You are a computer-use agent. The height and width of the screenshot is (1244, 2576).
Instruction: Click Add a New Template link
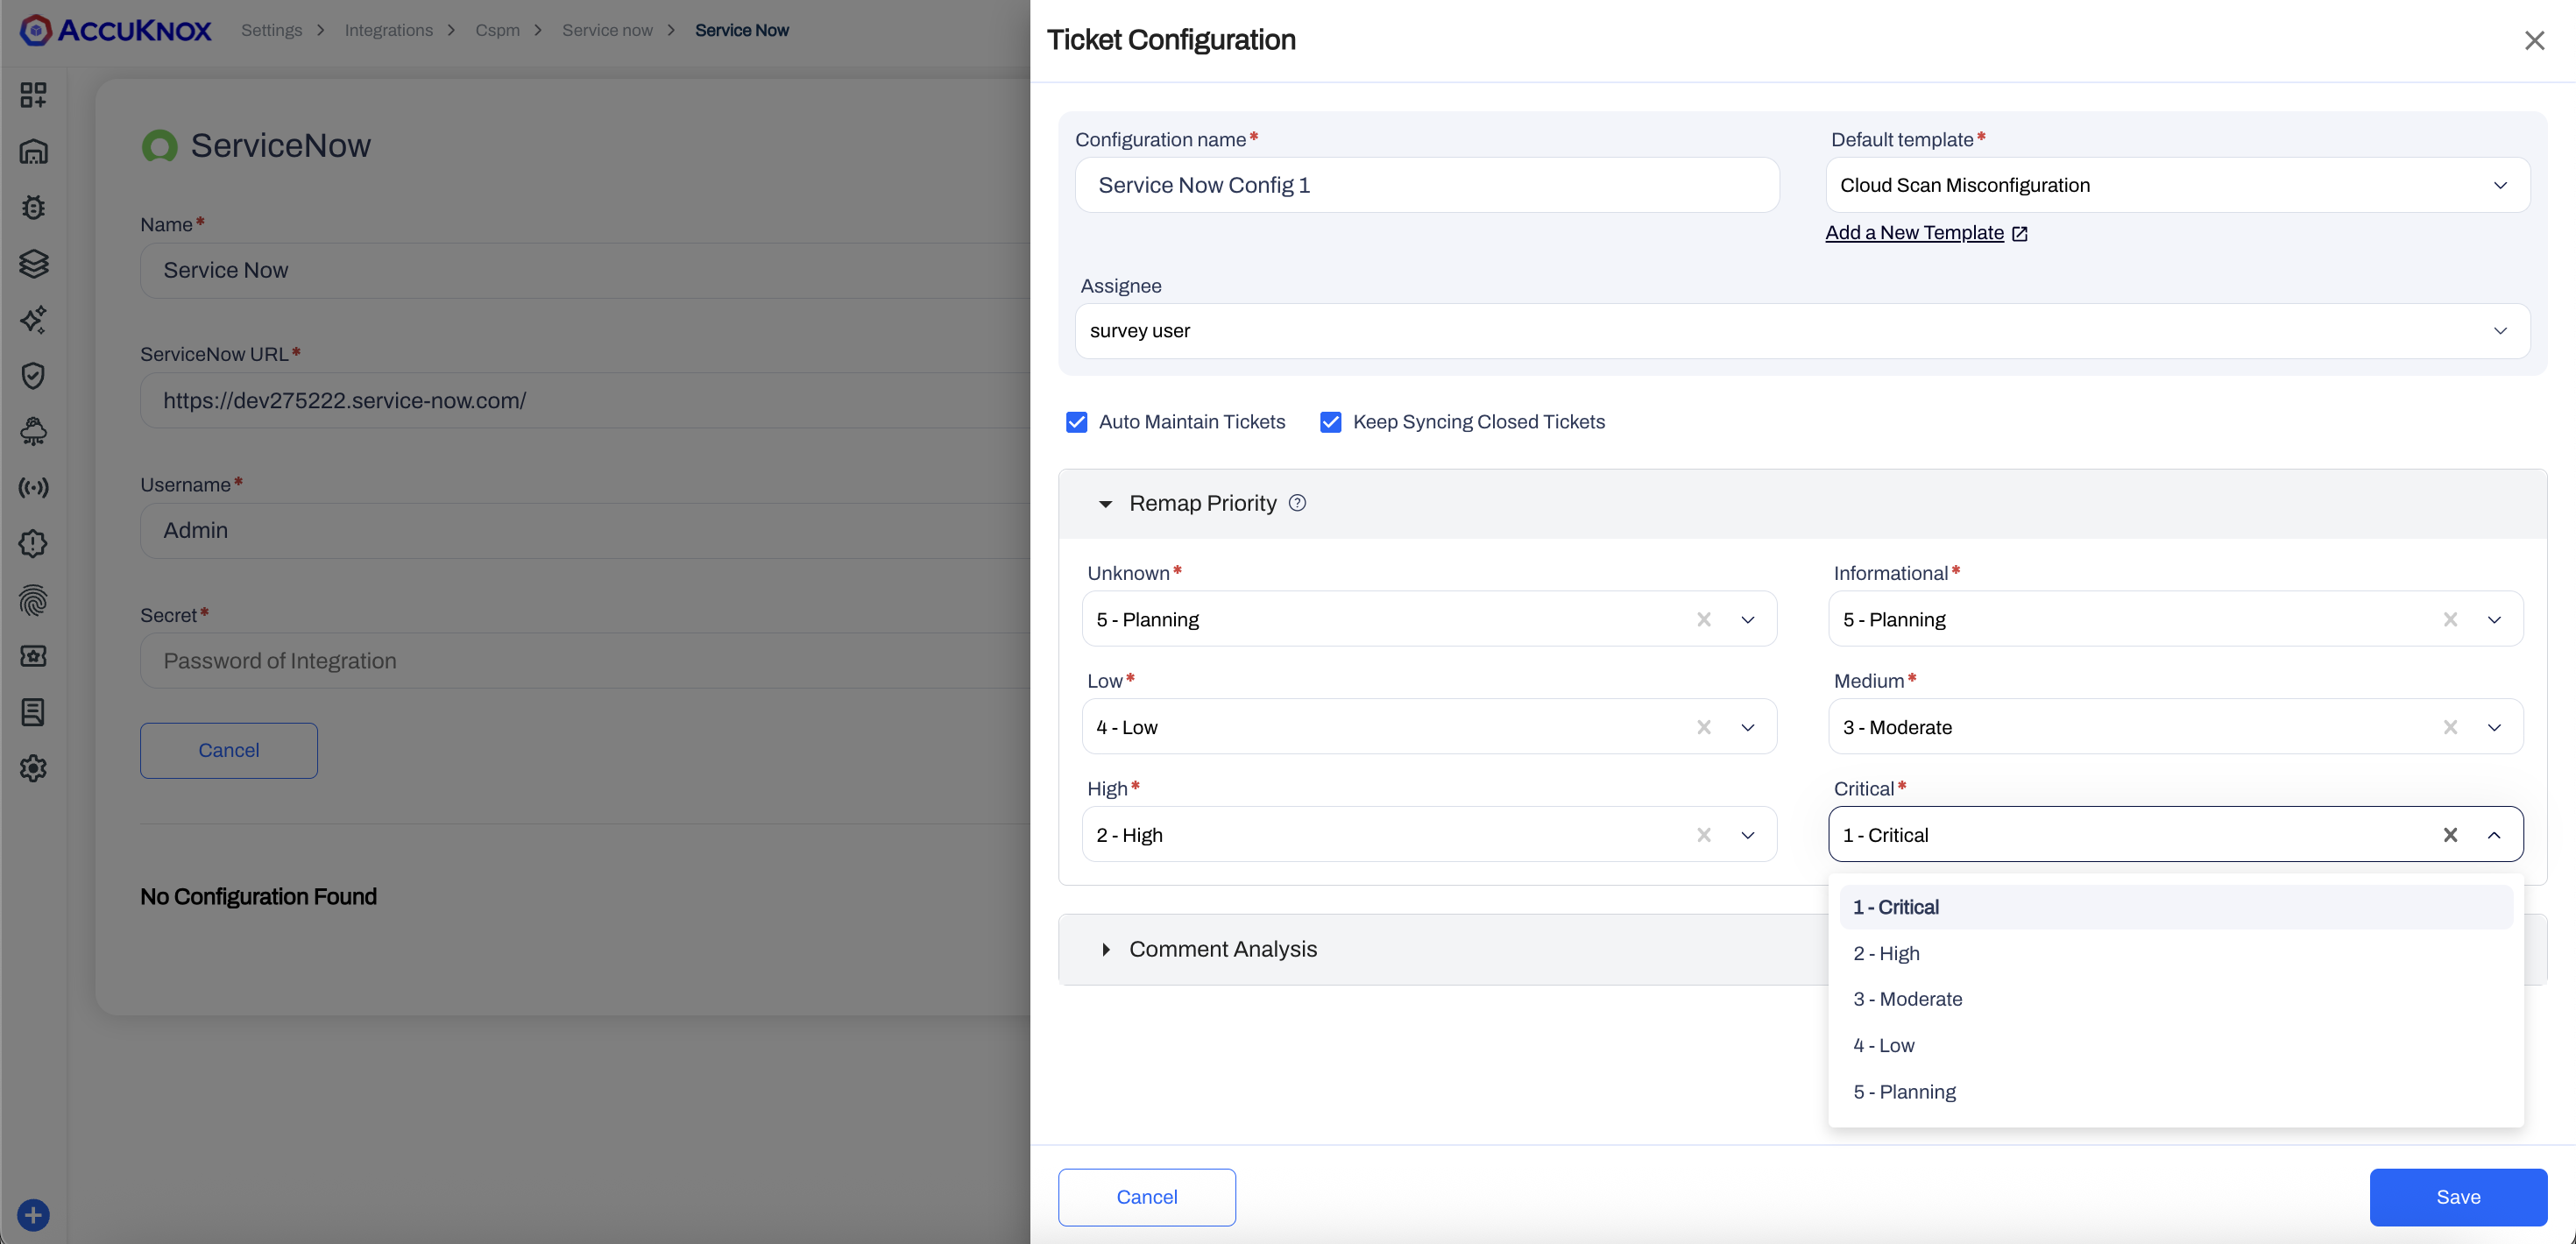click(1916, 232)
